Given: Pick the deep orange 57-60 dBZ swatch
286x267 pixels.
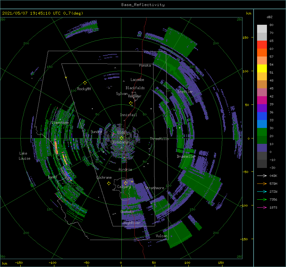Looking at the screenshot, I should (262, 53).
